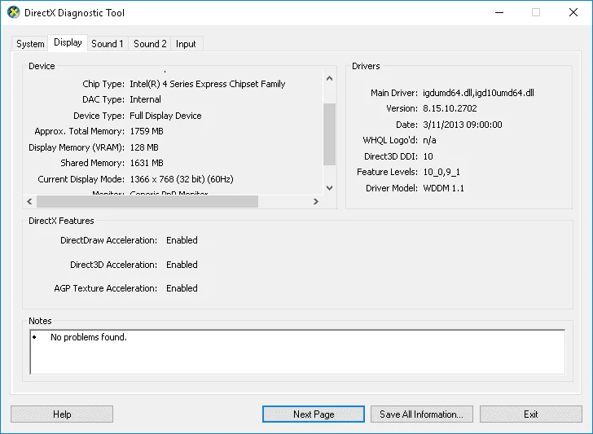The height and width of the screenshot is (434, 593).
Task: Click WHQL Logo'd value 'n/a'
Action: [x=429, y=140]
